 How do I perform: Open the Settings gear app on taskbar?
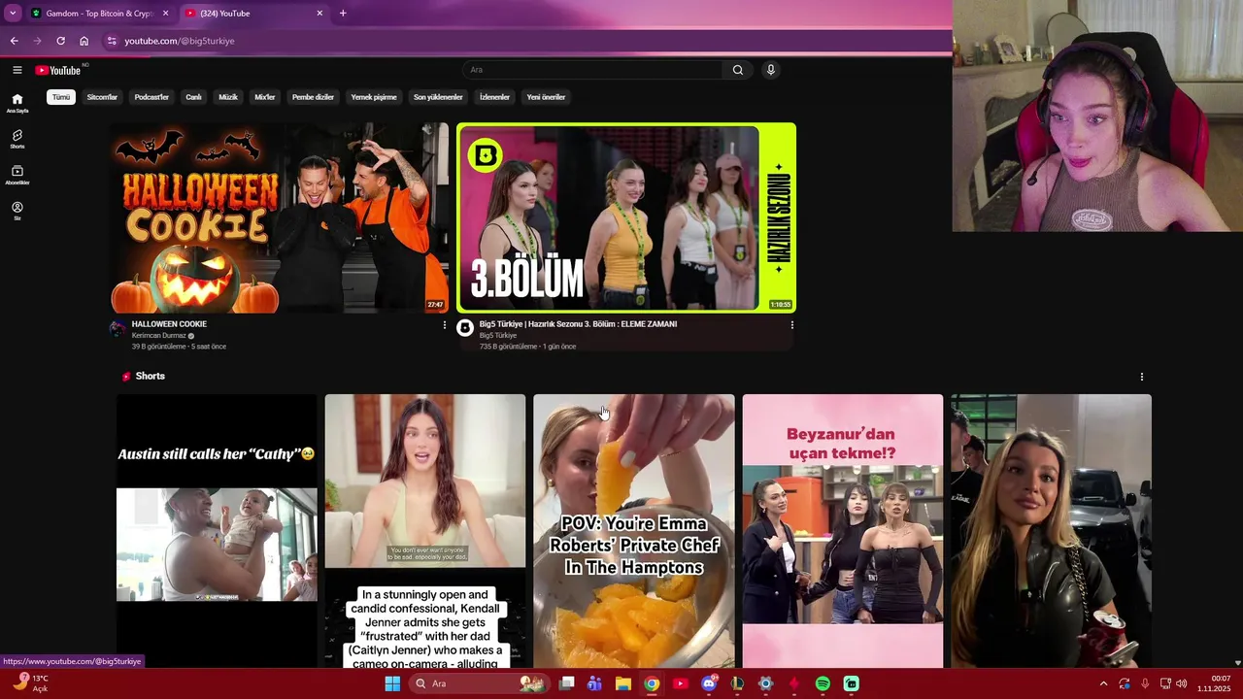(765, 683)
